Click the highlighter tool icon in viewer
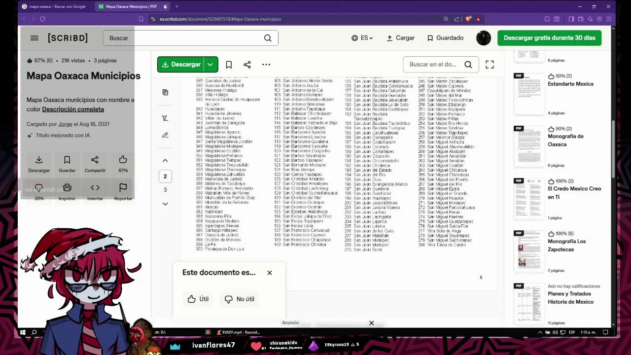This screenshot has height=355, width=631. click(x=165, y=118)
